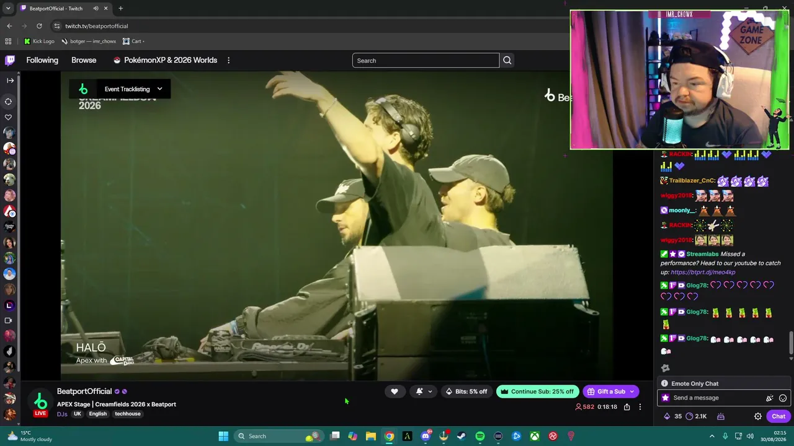
Task: Click Continue Sub: 25% off button
Action: (538, 391)
